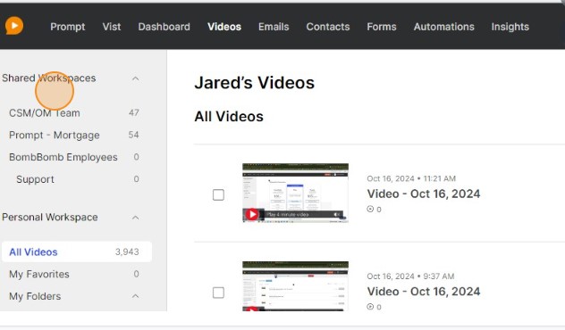The width and height of the screenshot is (565, 330).
Task: Open Automations in the top navigation
Action: (x=444, y=27)
